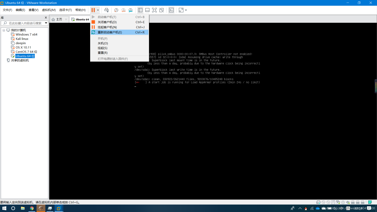Image resolution: width=377 pixels, height=212 pixels.
Task: Choose 挂起(S) in the power menu
Action: 120,48
